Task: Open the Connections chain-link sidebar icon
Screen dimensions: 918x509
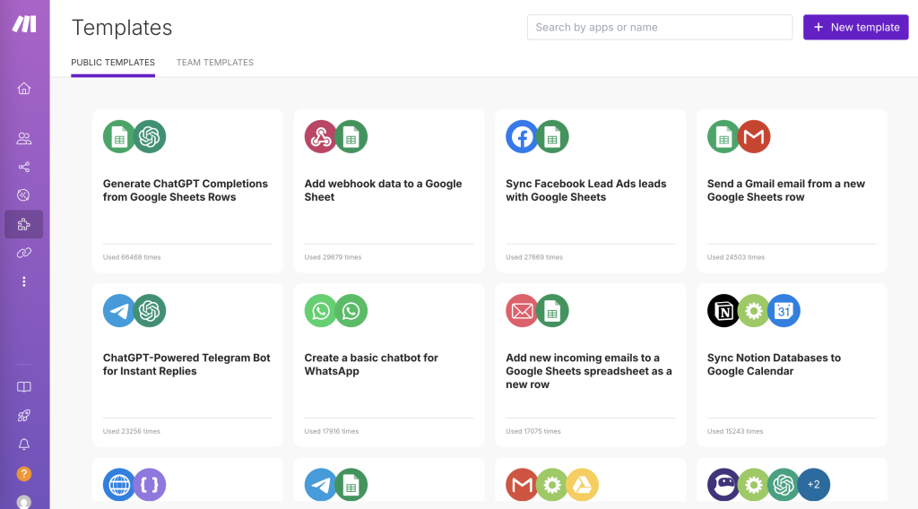Action: (24, 253)
